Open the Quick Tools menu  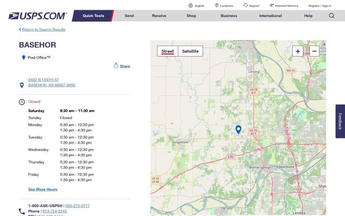point(93,16)
